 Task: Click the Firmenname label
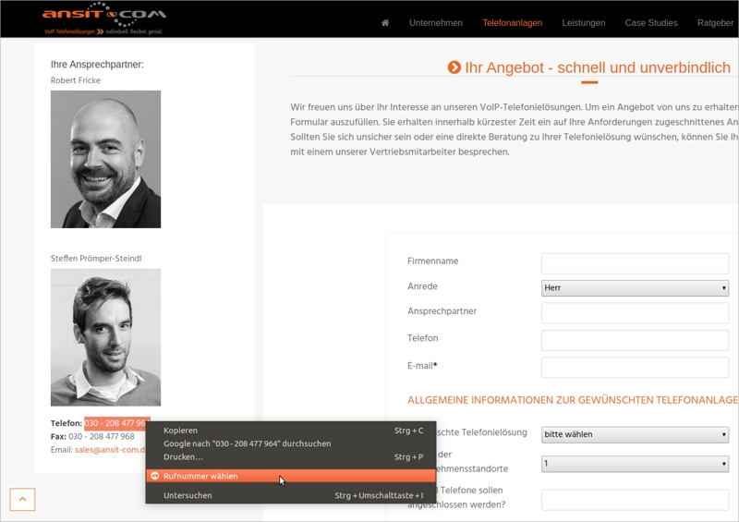pos(432,261)
